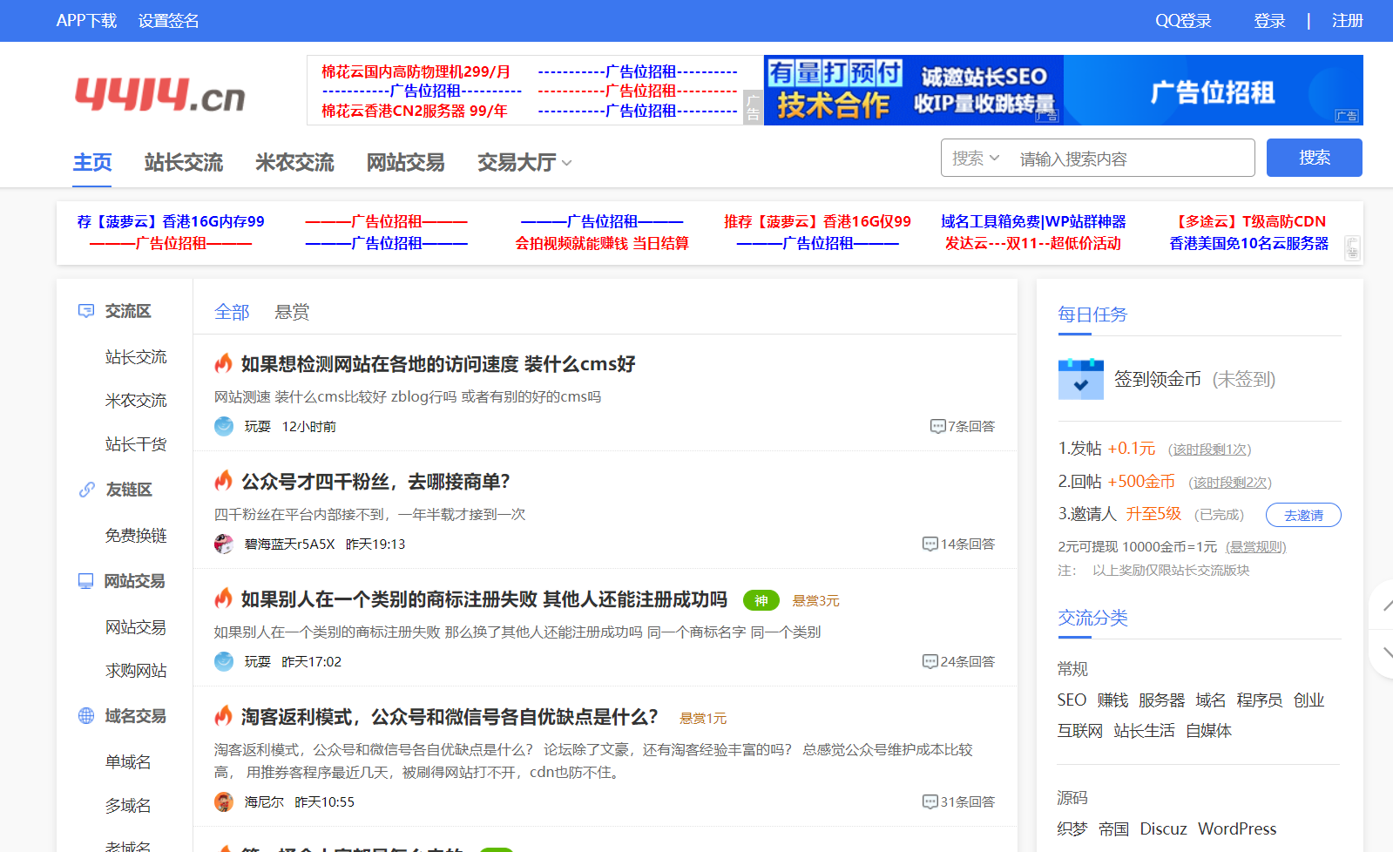1393x852 pixels.
Task: Click the 友链区 chain link icon
Action: 86,490
